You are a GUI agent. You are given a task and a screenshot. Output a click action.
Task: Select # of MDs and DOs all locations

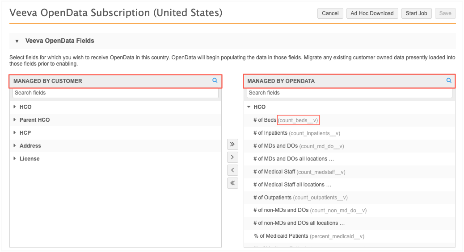350,159
